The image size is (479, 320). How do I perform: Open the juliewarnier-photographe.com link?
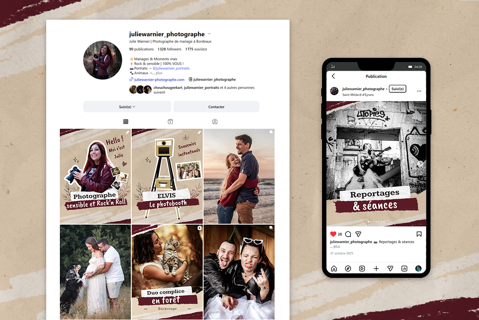(159, 80)
